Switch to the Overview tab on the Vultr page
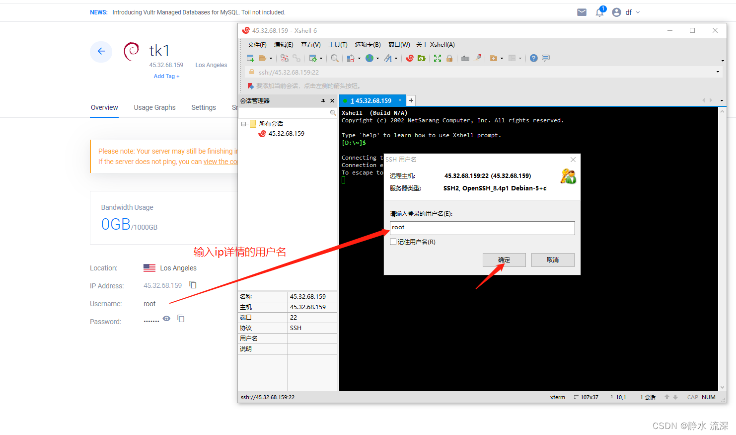The width and height of the screenshot is (736, 435). (104, 107)
